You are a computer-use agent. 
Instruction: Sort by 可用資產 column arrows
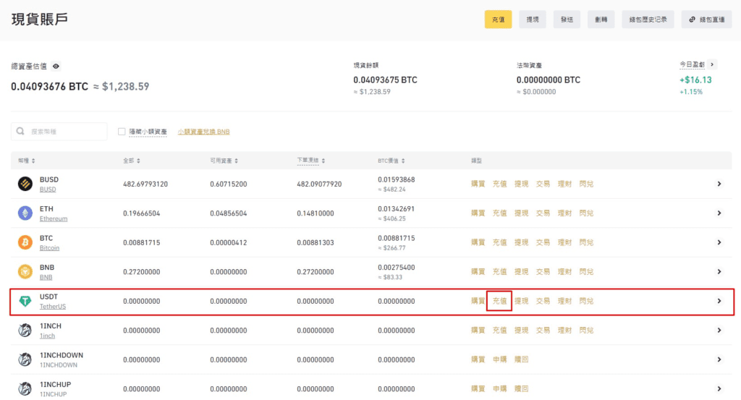point(237,161)
